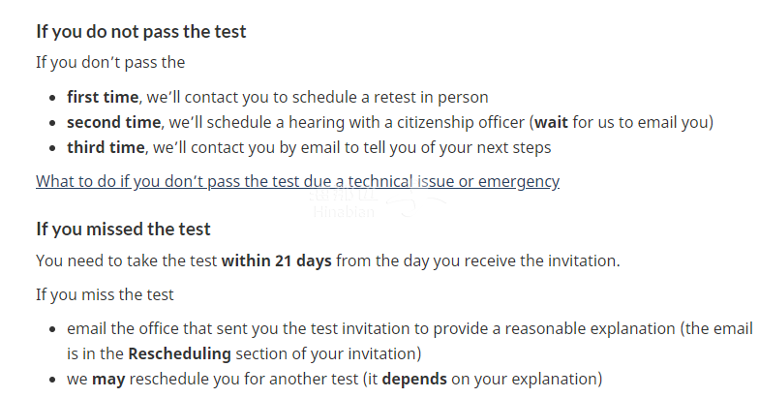
Task: Click the bullet dot before "email the office"
Action: pos(52,328)
